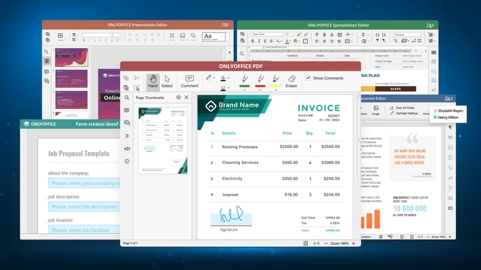
Task: Open slides panel icon in Presentation Editor sidebar
Action: point(46,61)
